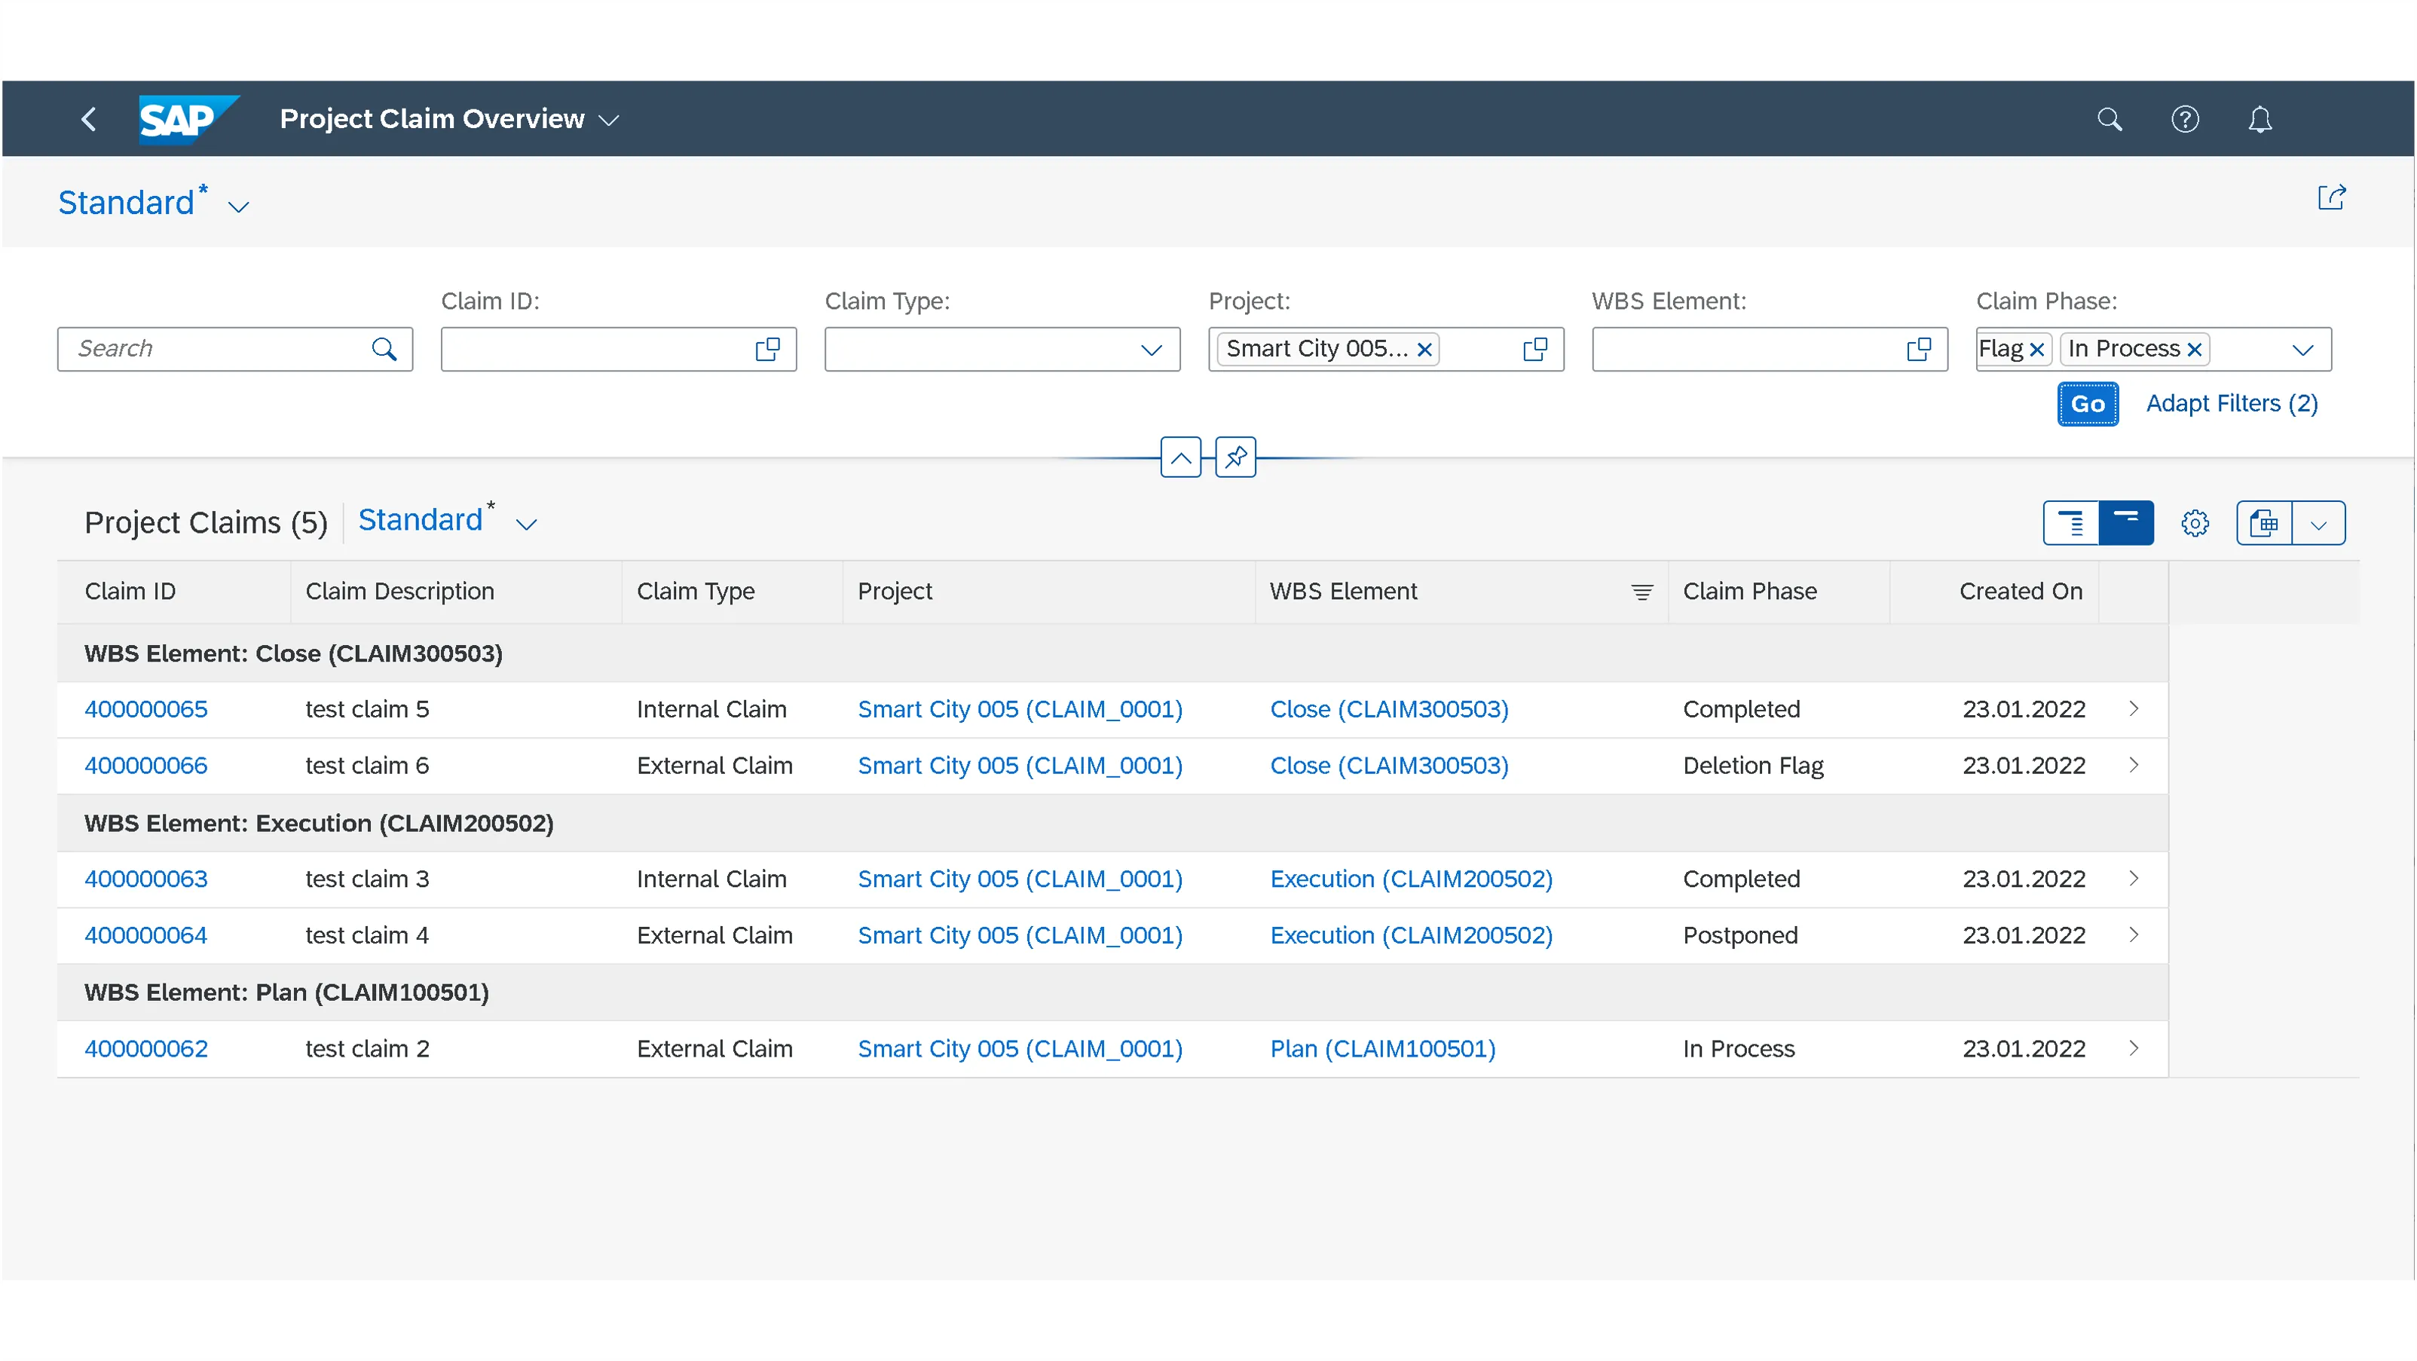Image resolution: width=2417 pixels, height=1361 pixels.
Task: Open table settings with the gear icon
Action: (2195, 522)
